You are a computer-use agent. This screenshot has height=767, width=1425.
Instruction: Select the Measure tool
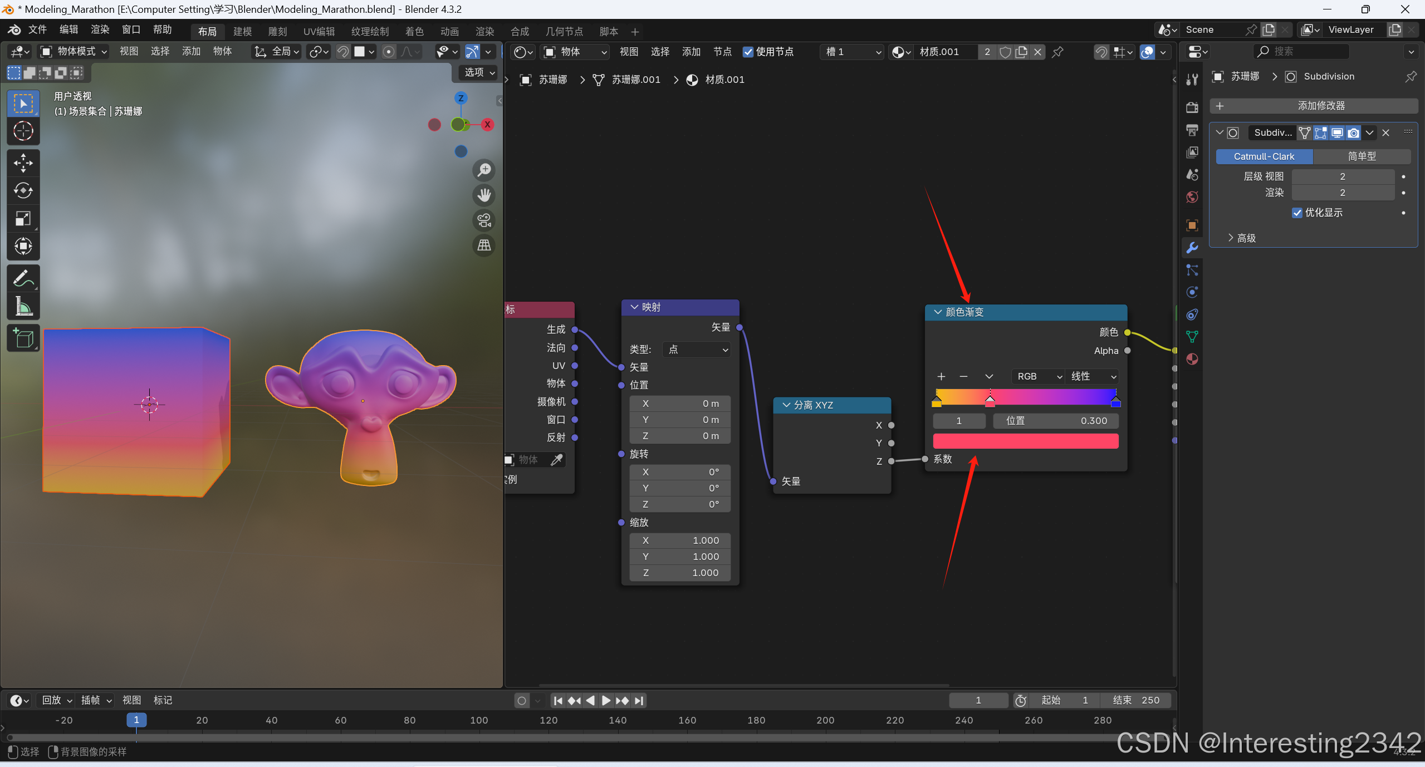[x=23, y=306]
